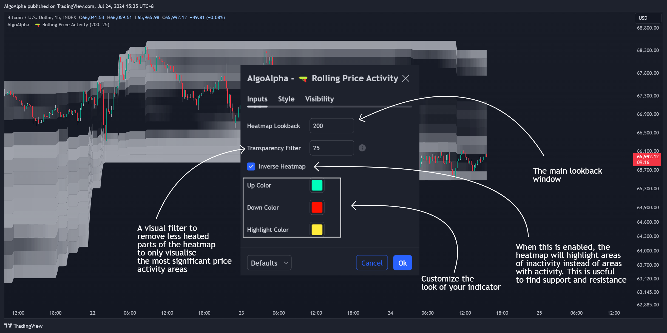This screenshot has width=667, height=333.
Task: Click the gun icon in chart legend
Action: 38,25
